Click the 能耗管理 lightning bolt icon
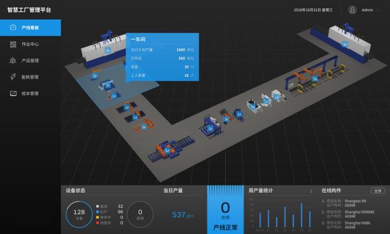390x234 pixels. click(13, 77)
